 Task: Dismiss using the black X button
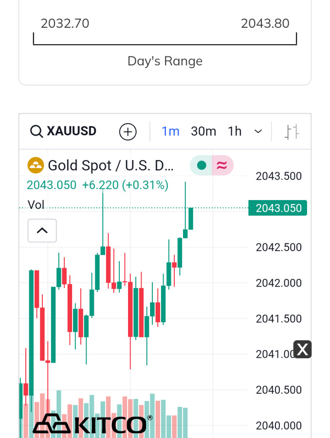pos(302,349)
